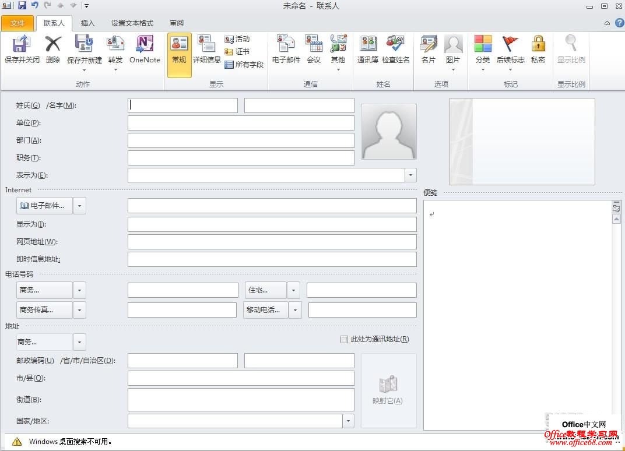
Task: Switch to the 插入 ribbon tab
Action: coord(88,23)
